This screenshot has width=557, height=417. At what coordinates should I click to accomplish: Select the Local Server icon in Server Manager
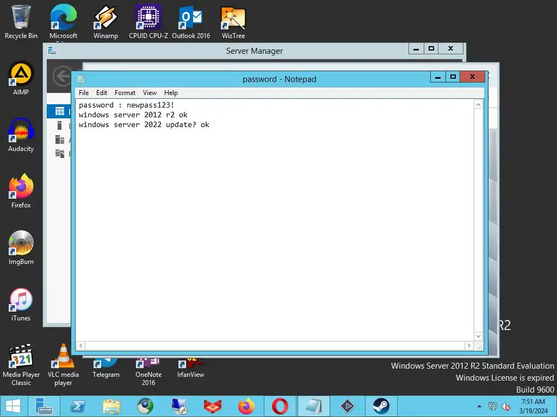pyautogui.click(x=60, y=125)
